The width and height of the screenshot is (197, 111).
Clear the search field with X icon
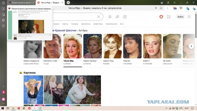click(x=98, y=17)
